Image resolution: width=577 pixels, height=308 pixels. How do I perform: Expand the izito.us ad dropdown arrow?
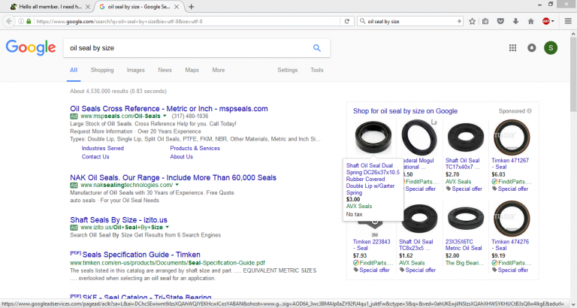tap(167, 227)
